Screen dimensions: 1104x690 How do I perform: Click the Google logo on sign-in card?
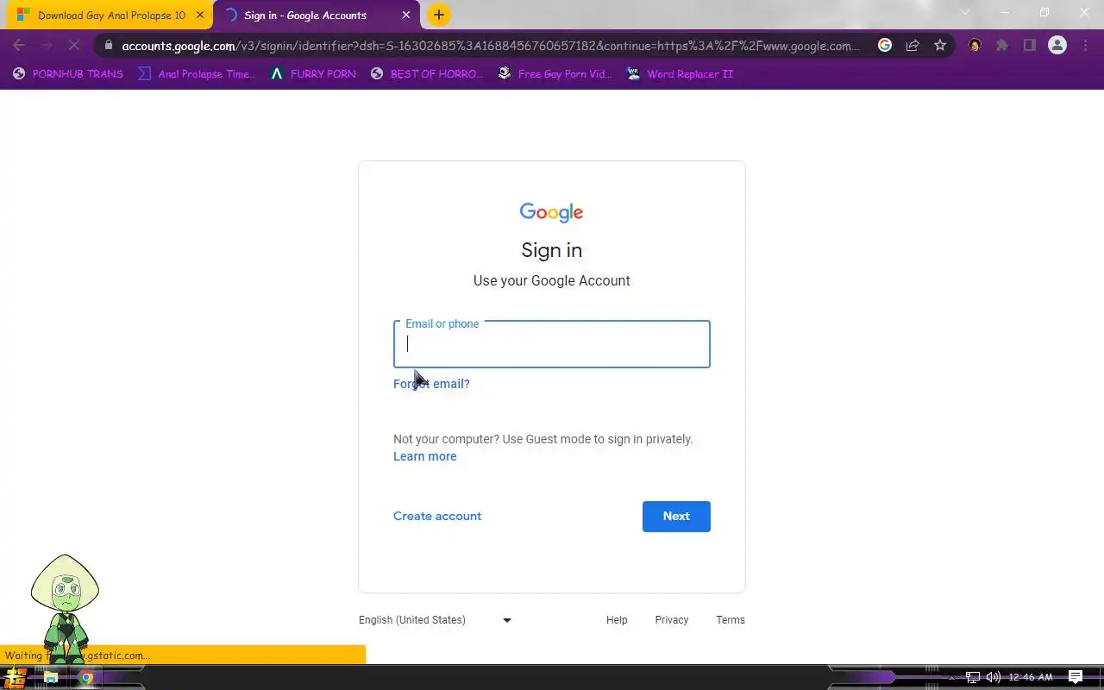(x=552, y=212)
